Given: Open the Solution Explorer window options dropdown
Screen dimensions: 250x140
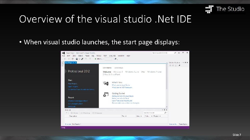Looking at the screenshot, I should click(x=183, y=62).
